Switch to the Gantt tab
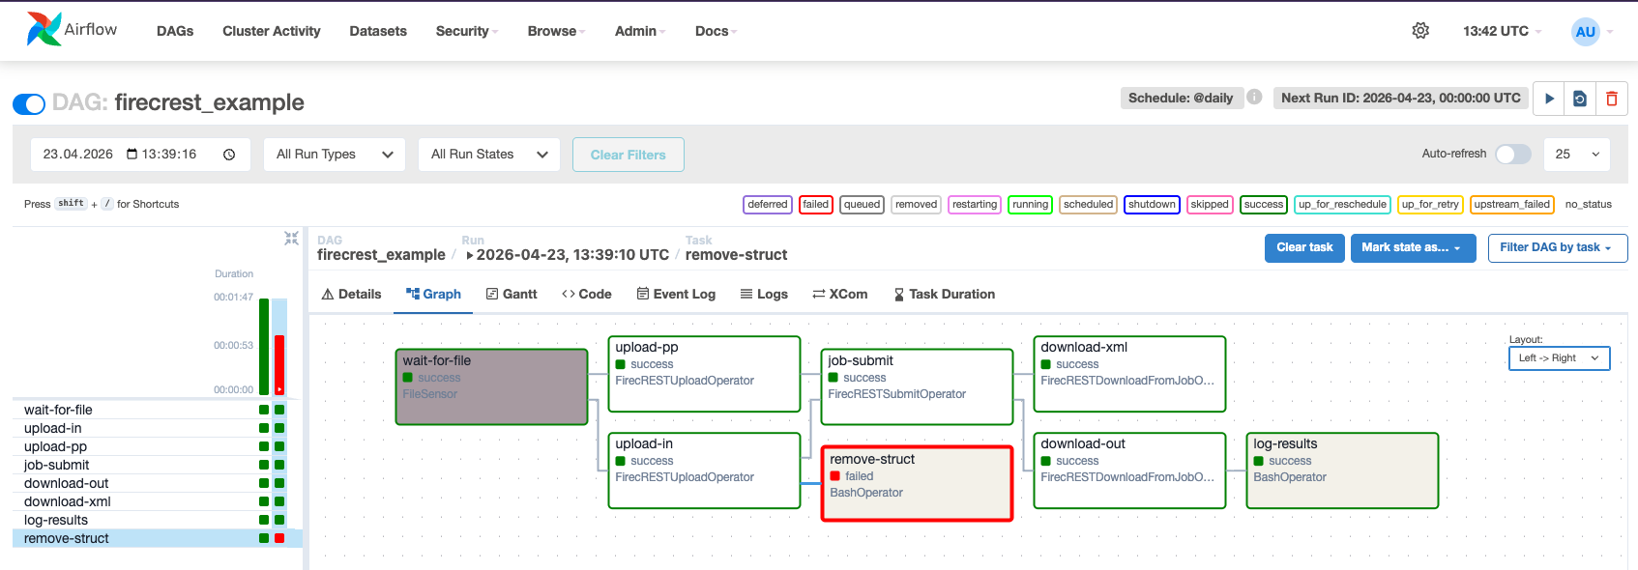Screen dimensions: 1638x570 click(x=512, y=294)
